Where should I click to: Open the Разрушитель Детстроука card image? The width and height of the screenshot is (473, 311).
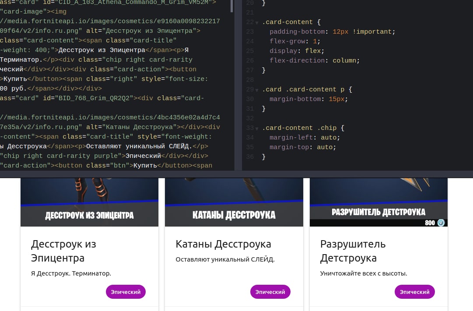[x=378, y=202]
